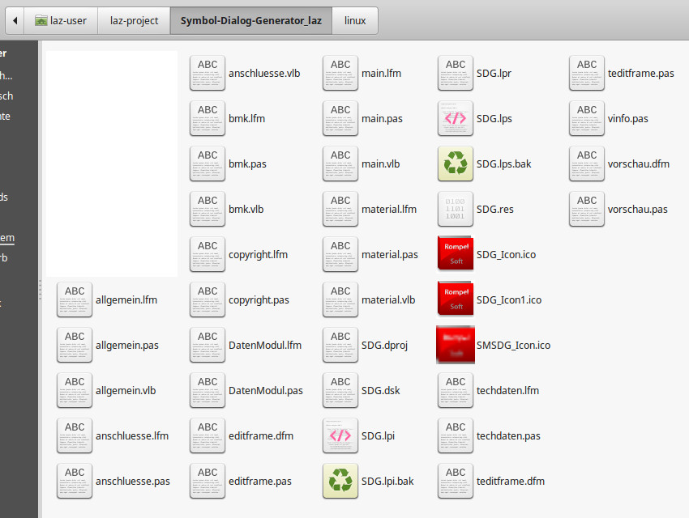This screenshot has width=689, height=518.
Task: Click the main.pas file icon
Action: (x=340, y=118)
